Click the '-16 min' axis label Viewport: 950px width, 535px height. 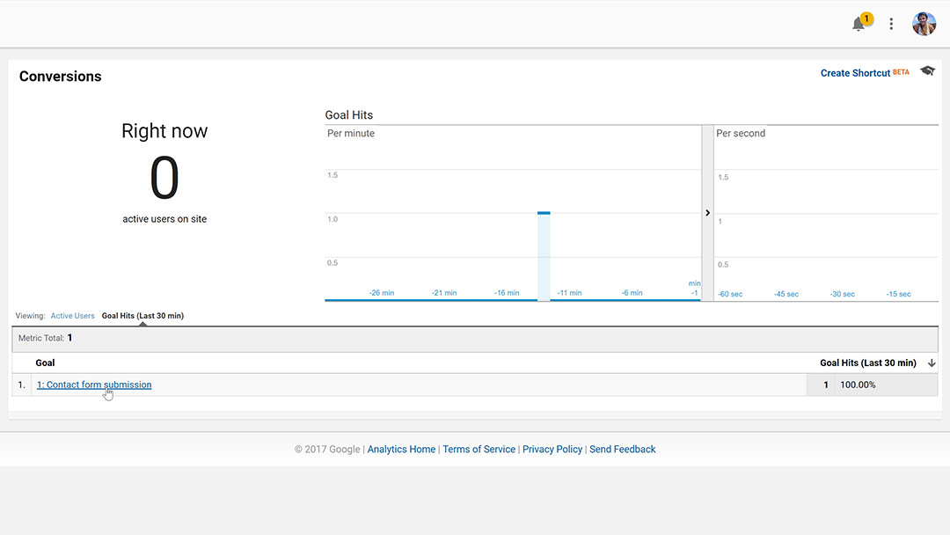[507, 293]
